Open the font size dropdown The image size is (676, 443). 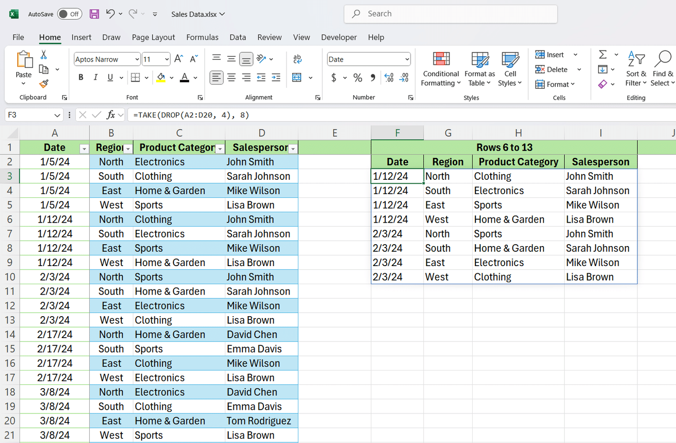click(167, 59)
